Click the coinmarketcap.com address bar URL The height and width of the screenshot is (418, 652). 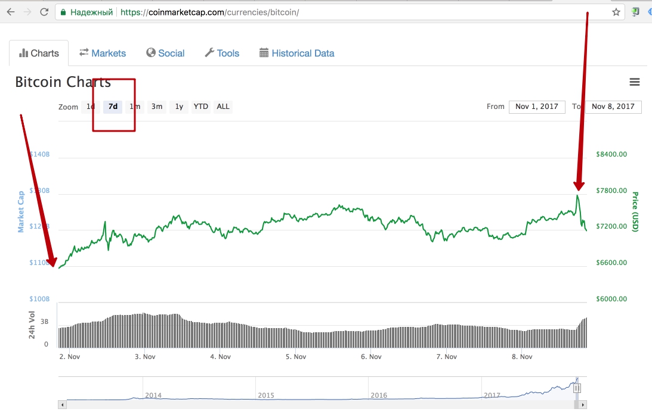(209, 13)
